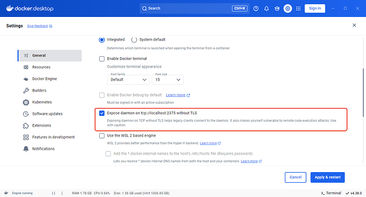This screenshot has width=366, height=197.
Task: Check Use the WSL 2 based engine
Action: tap(102, 136)
